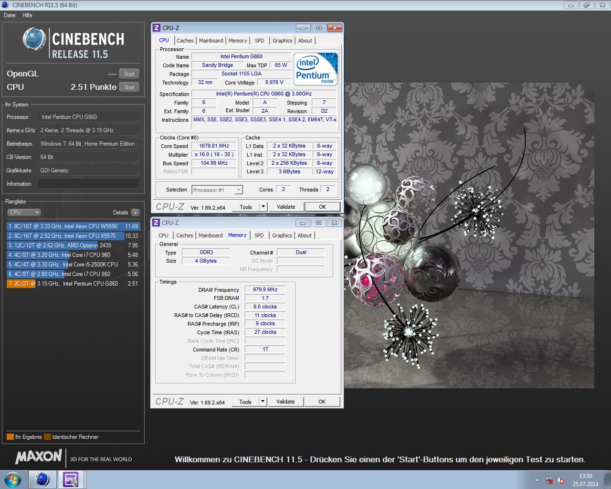Image resolution: width=611 pixels, height=489 pixels.
Task: Click the Code Name value Sandy Bridge
Action: (x=218, y=65)
